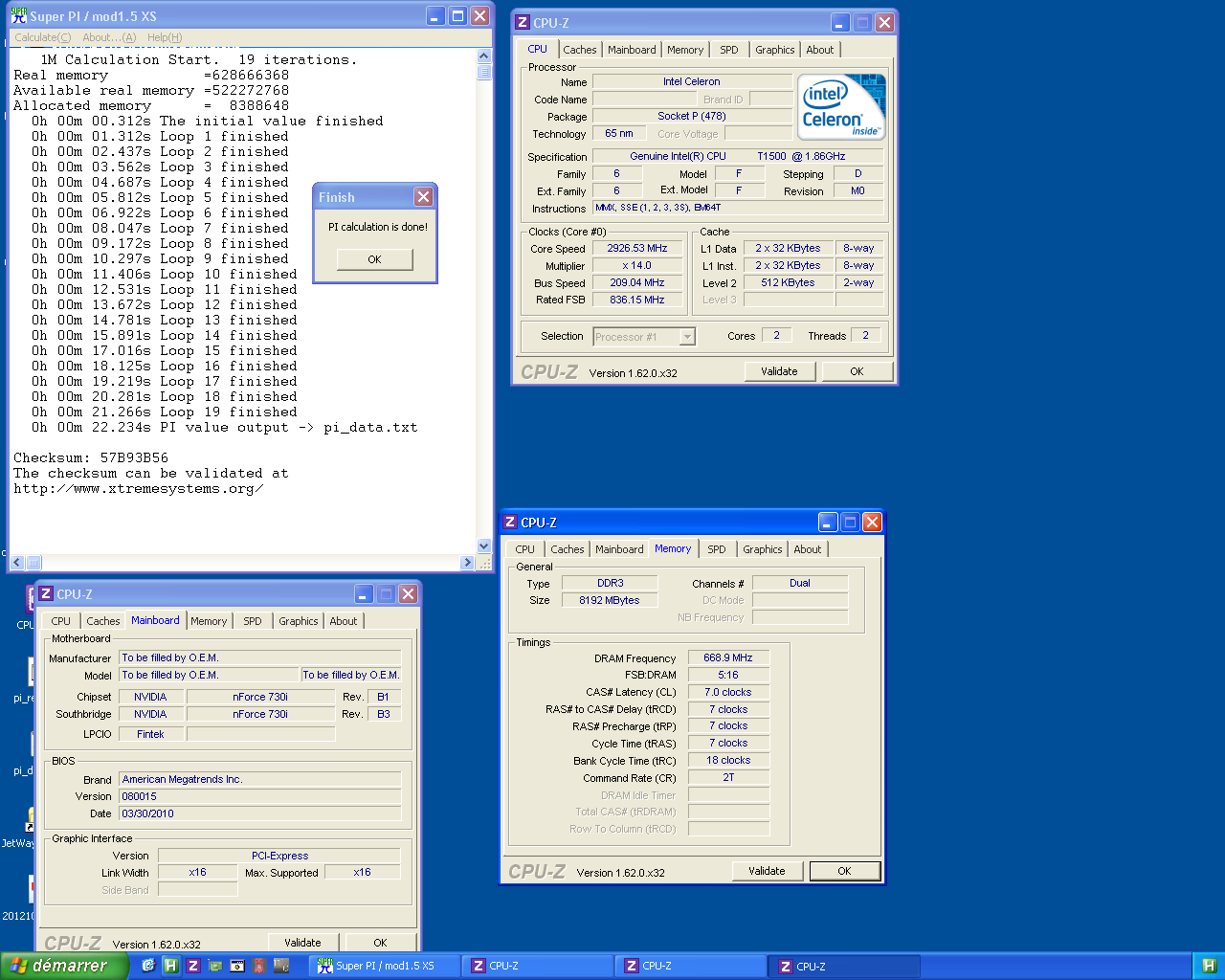Click OK in Memory CPU-Z window
The height and width of the screenshot is (980, 1225).
844,871
